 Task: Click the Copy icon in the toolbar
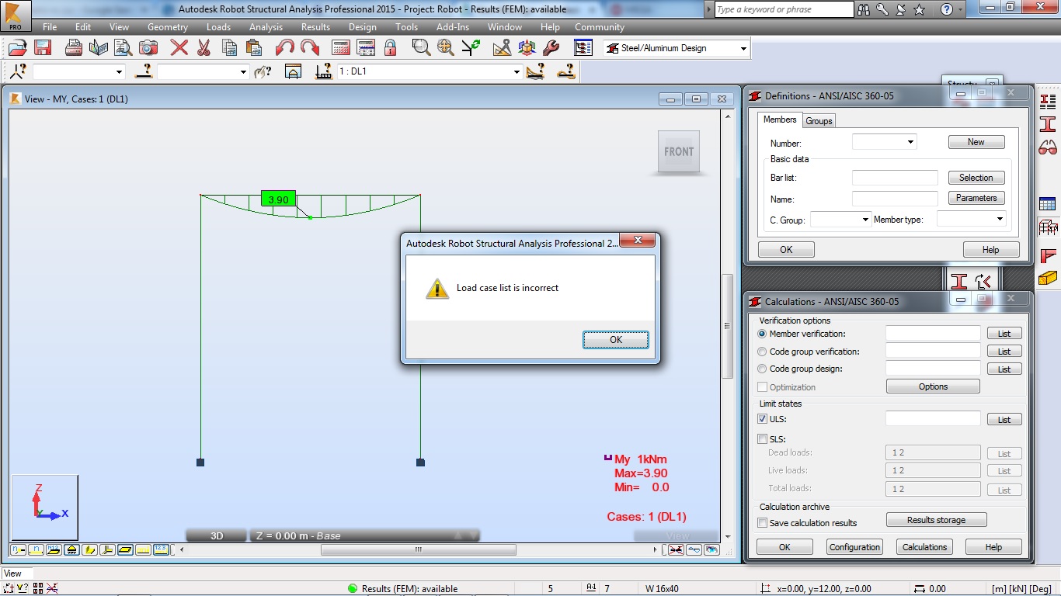pyautogui.click(x=229, y=48)
